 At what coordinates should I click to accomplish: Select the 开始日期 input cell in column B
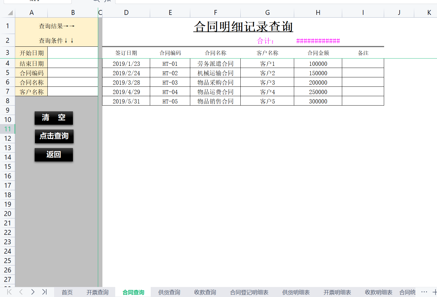73,52
